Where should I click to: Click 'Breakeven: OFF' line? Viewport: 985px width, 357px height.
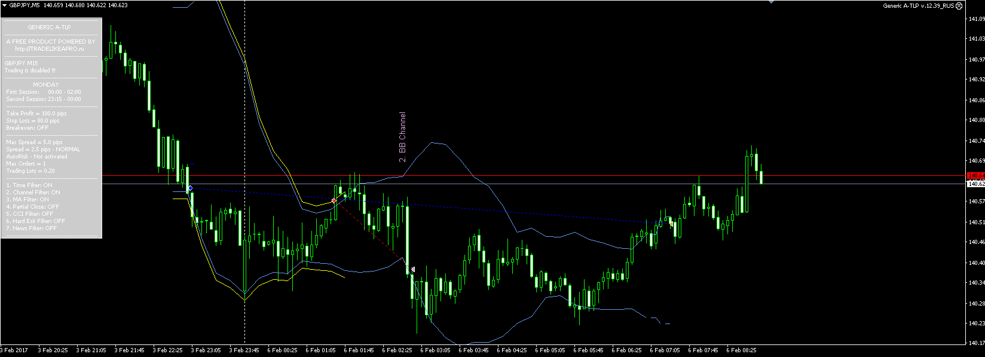tap(27, 127)
